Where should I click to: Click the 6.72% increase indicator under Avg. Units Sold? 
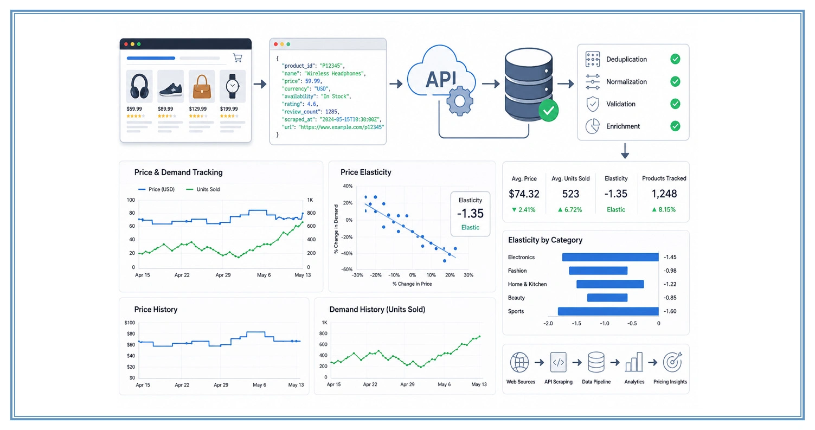(570, 209)
